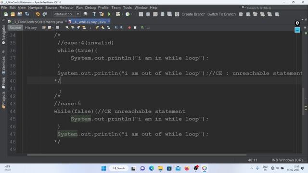This screenshot has width=308, height=173.
Task: Click the Create Branch button
Action: click(x=193, y=14)
